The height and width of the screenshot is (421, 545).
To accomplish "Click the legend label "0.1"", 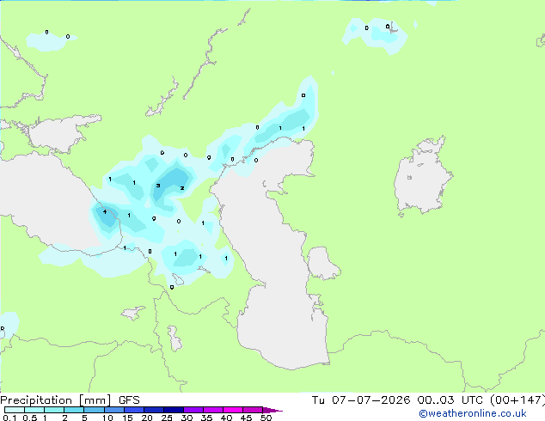I will point(9,418).
